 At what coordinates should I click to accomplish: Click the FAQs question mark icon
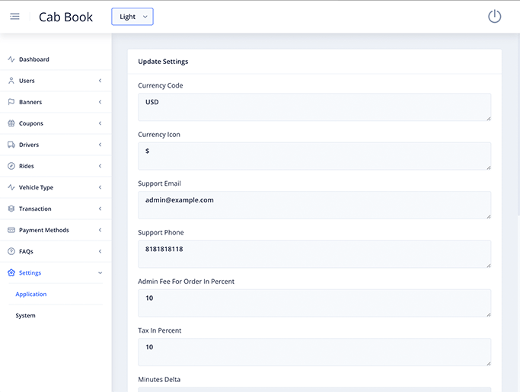point(11,251)
